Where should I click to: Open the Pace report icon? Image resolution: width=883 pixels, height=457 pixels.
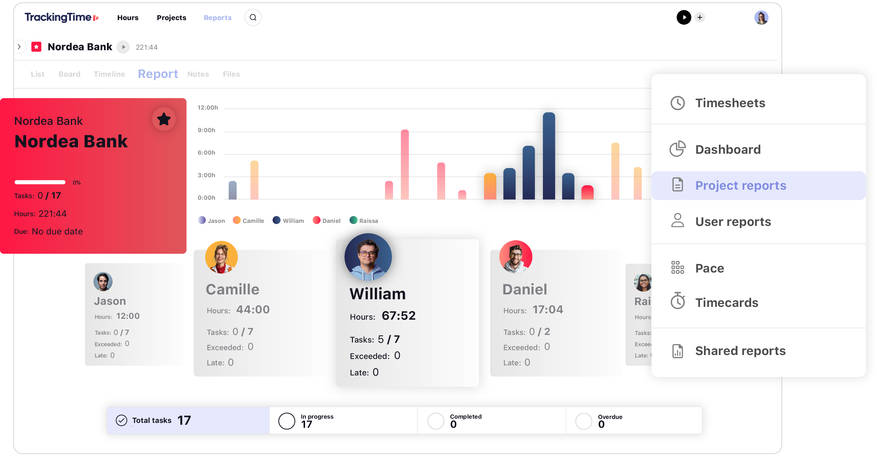pos(677,267)
